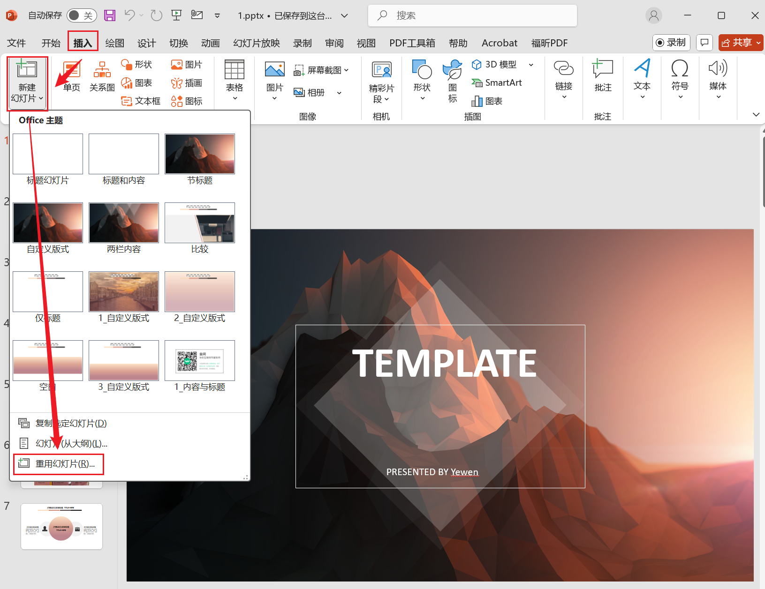Insert a text box (文本框)

(x=141, y=101)
